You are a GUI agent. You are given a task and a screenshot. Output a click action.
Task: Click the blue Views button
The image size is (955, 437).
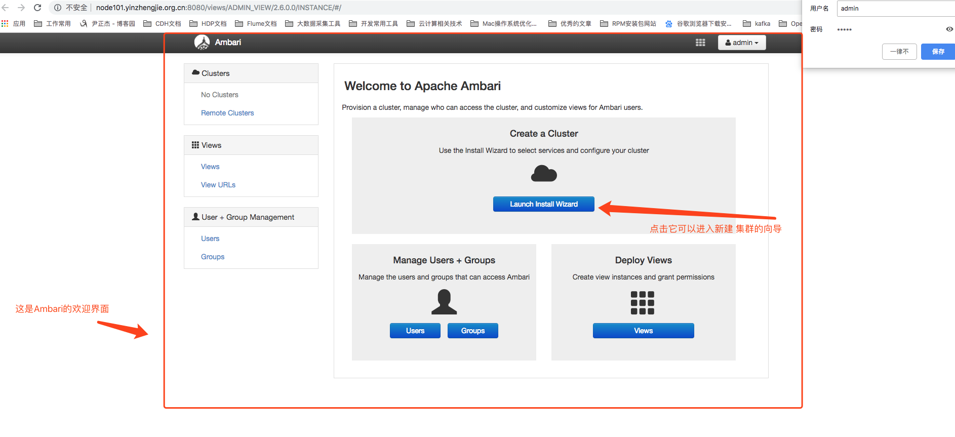pyautogui.click(x=644, y=331)
